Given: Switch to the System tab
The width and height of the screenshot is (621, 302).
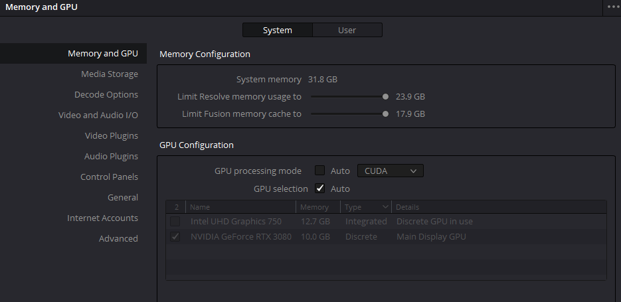Looking at the screenshot, I should point(277,30).
